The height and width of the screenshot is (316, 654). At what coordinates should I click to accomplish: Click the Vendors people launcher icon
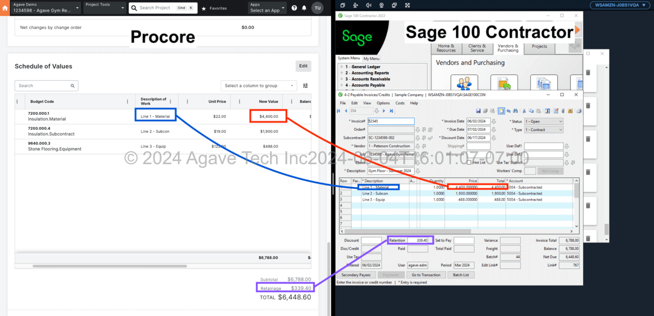pyautogui.click(x=464, y=82)
